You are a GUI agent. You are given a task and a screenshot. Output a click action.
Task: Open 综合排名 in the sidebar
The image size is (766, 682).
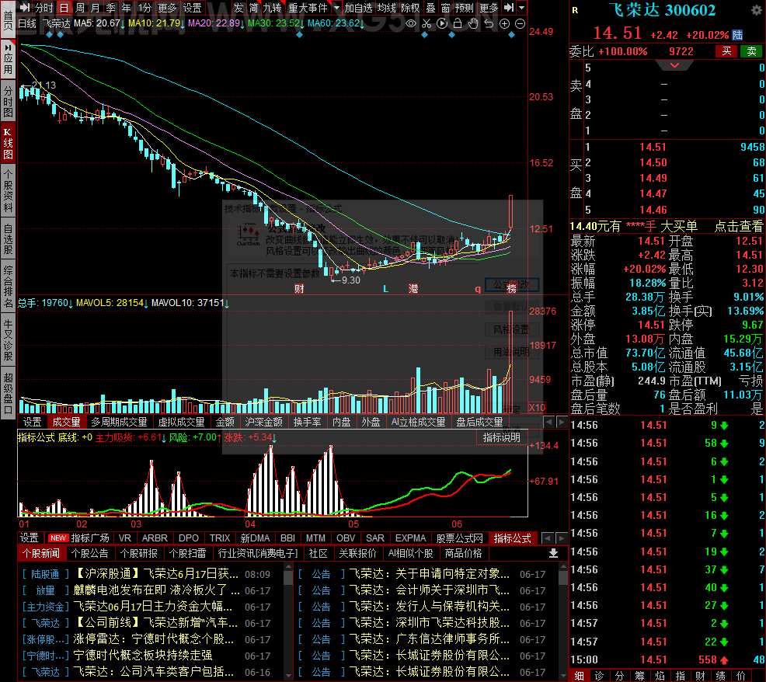(8, 287)
